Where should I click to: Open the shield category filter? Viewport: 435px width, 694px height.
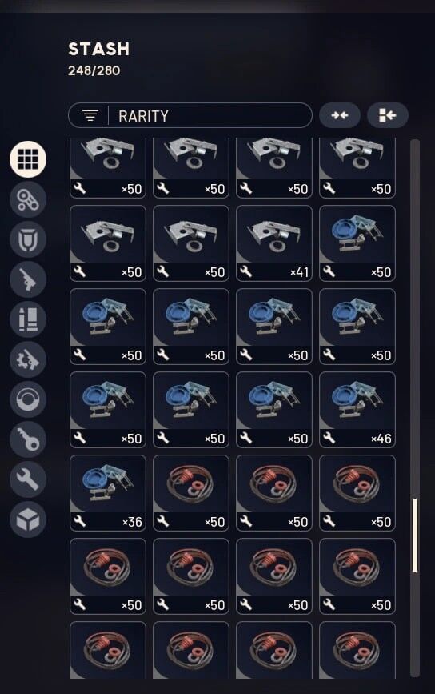click(x=28, y=239)
